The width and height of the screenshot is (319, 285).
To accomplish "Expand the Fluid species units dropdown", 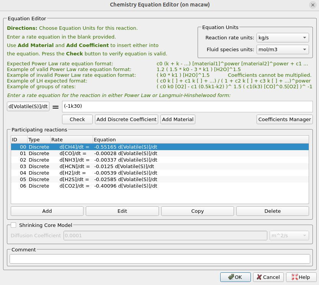I will pos(283,49).
